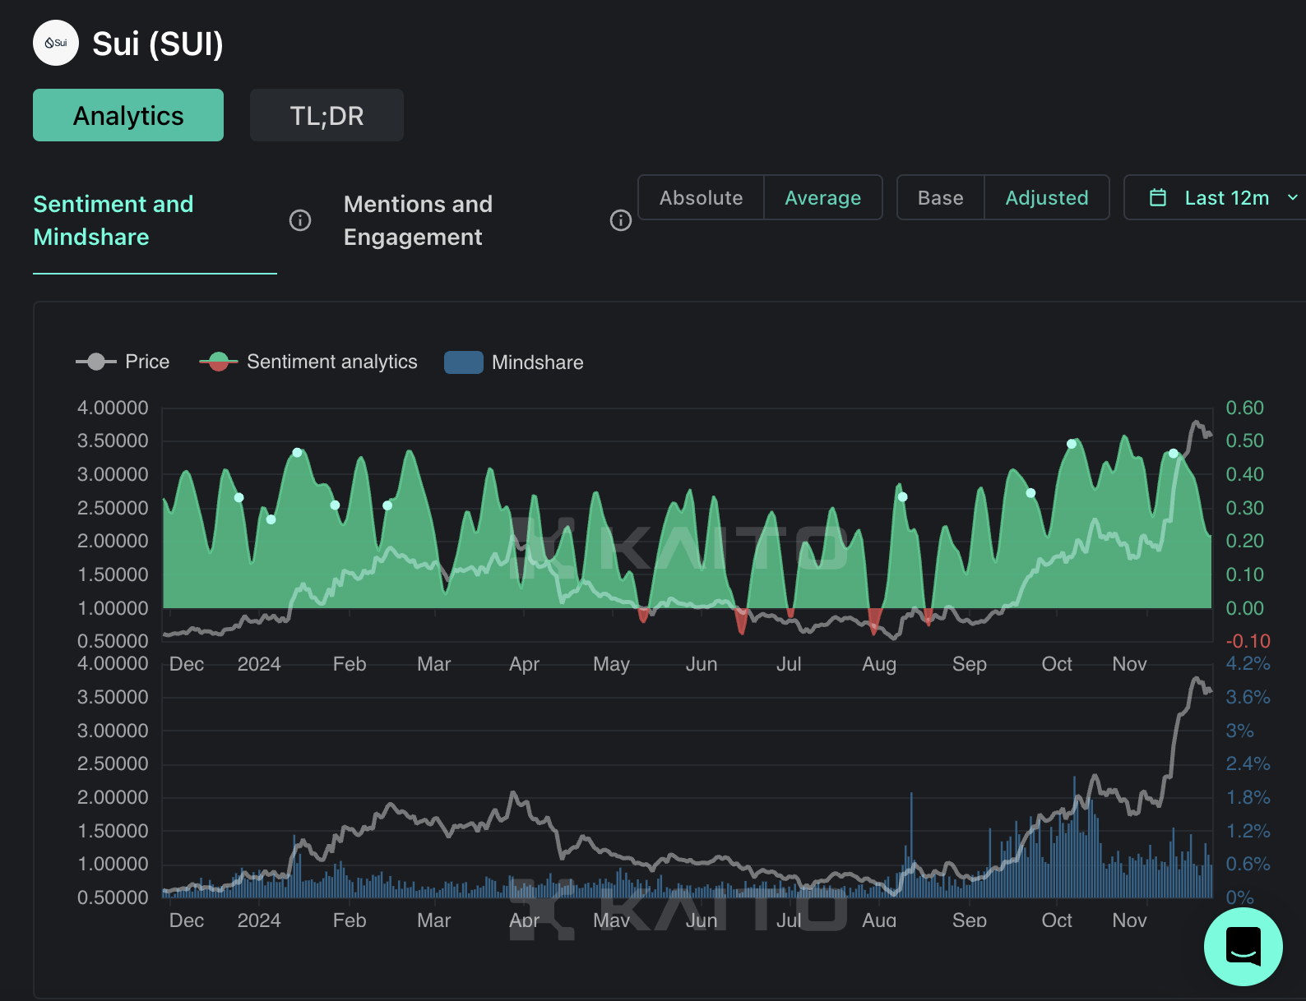Screen dimensions: 1306x1001
Task: Click the Sui coin logo icon
Action: (56, 43)
